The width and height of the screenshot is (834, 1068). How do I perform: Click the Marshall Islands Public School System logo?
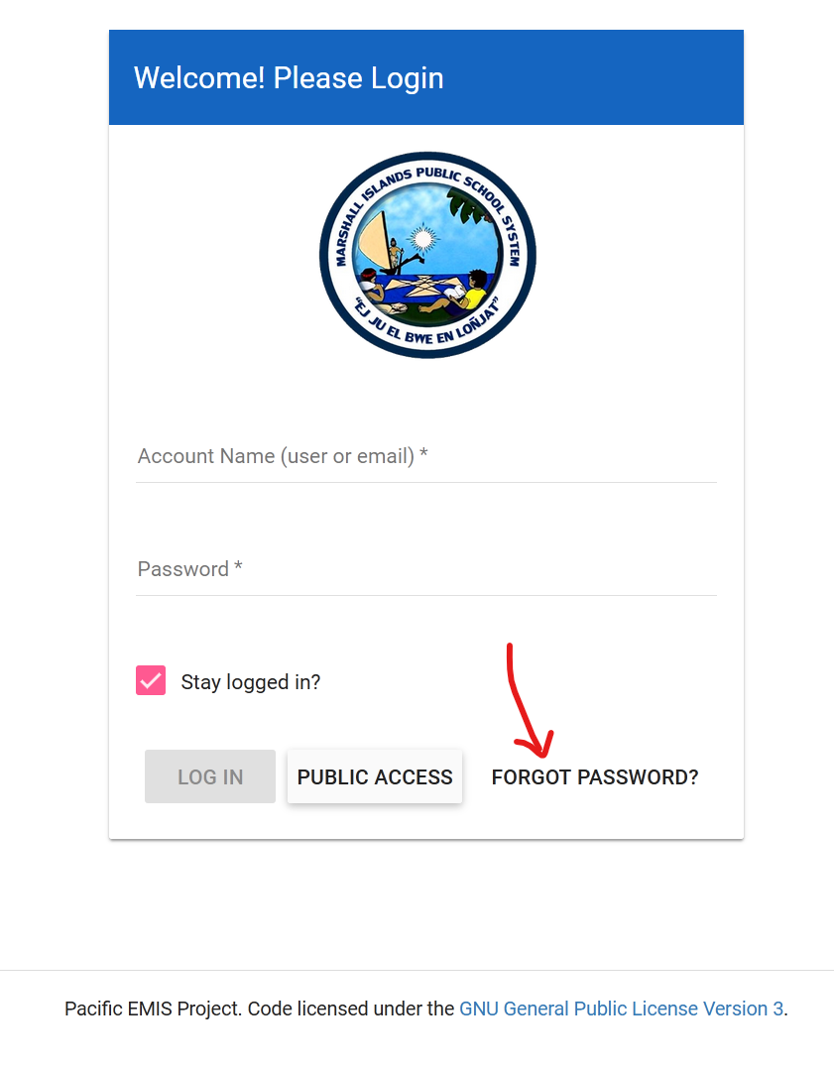(427, 255)
